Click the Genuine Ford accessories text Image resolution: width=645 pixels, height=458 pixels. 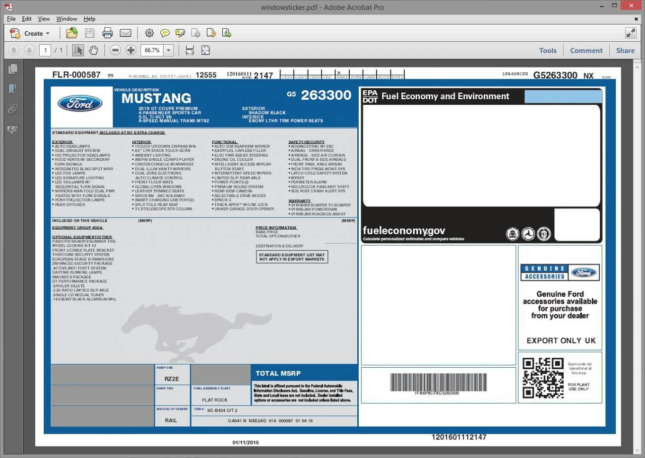[x=560, y=305]
